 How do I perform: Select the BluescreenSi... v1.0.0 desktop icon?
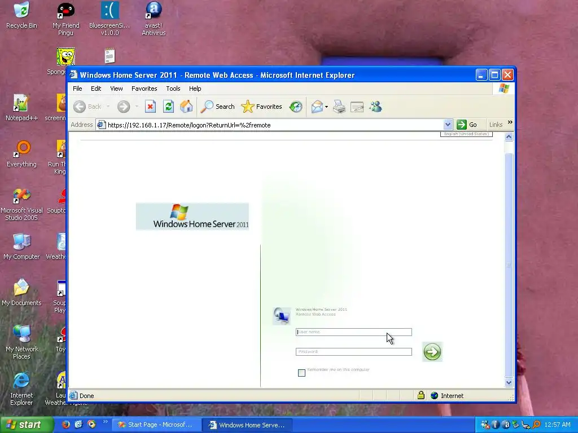pos(110,19)
